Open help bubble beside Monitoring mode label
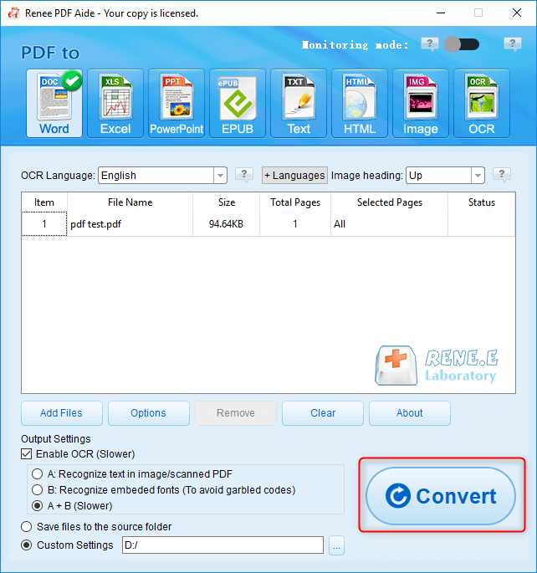 [x=430, y=44]
